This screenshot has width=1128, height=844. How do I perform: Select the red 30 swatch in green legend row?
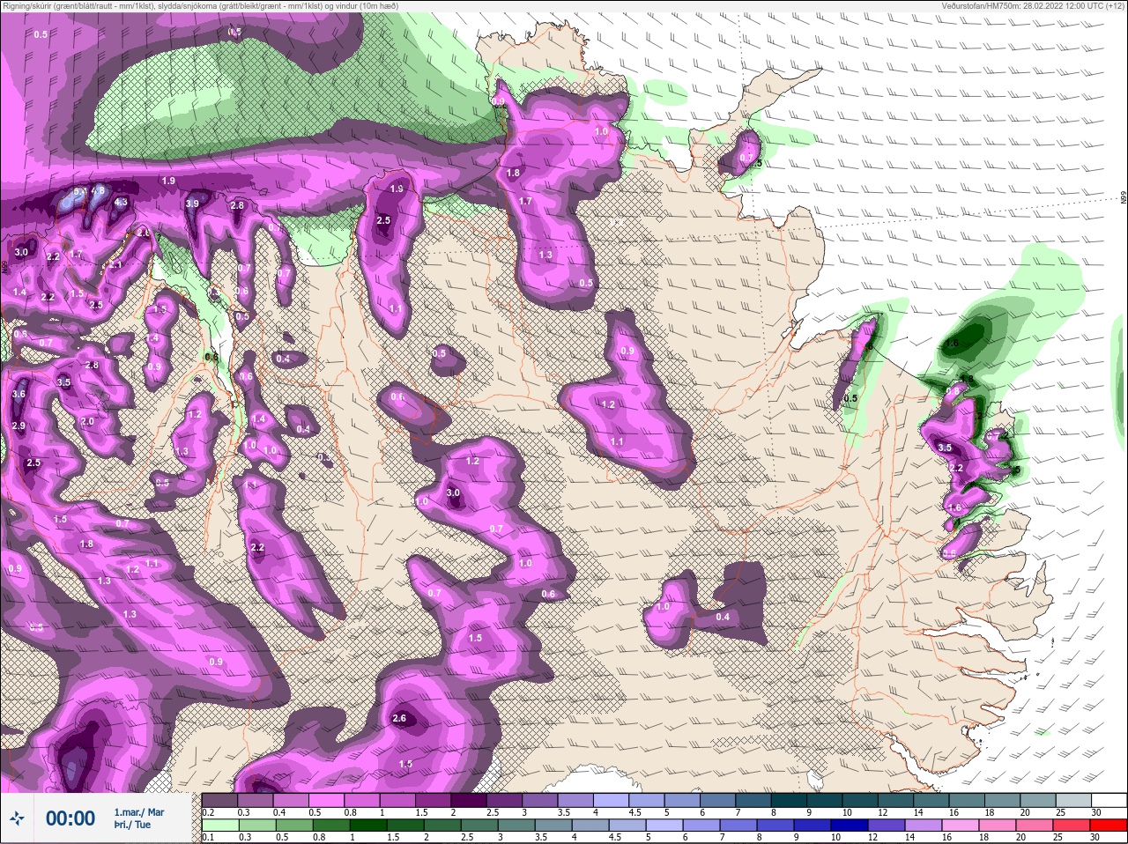click(x=1108, y=825)
